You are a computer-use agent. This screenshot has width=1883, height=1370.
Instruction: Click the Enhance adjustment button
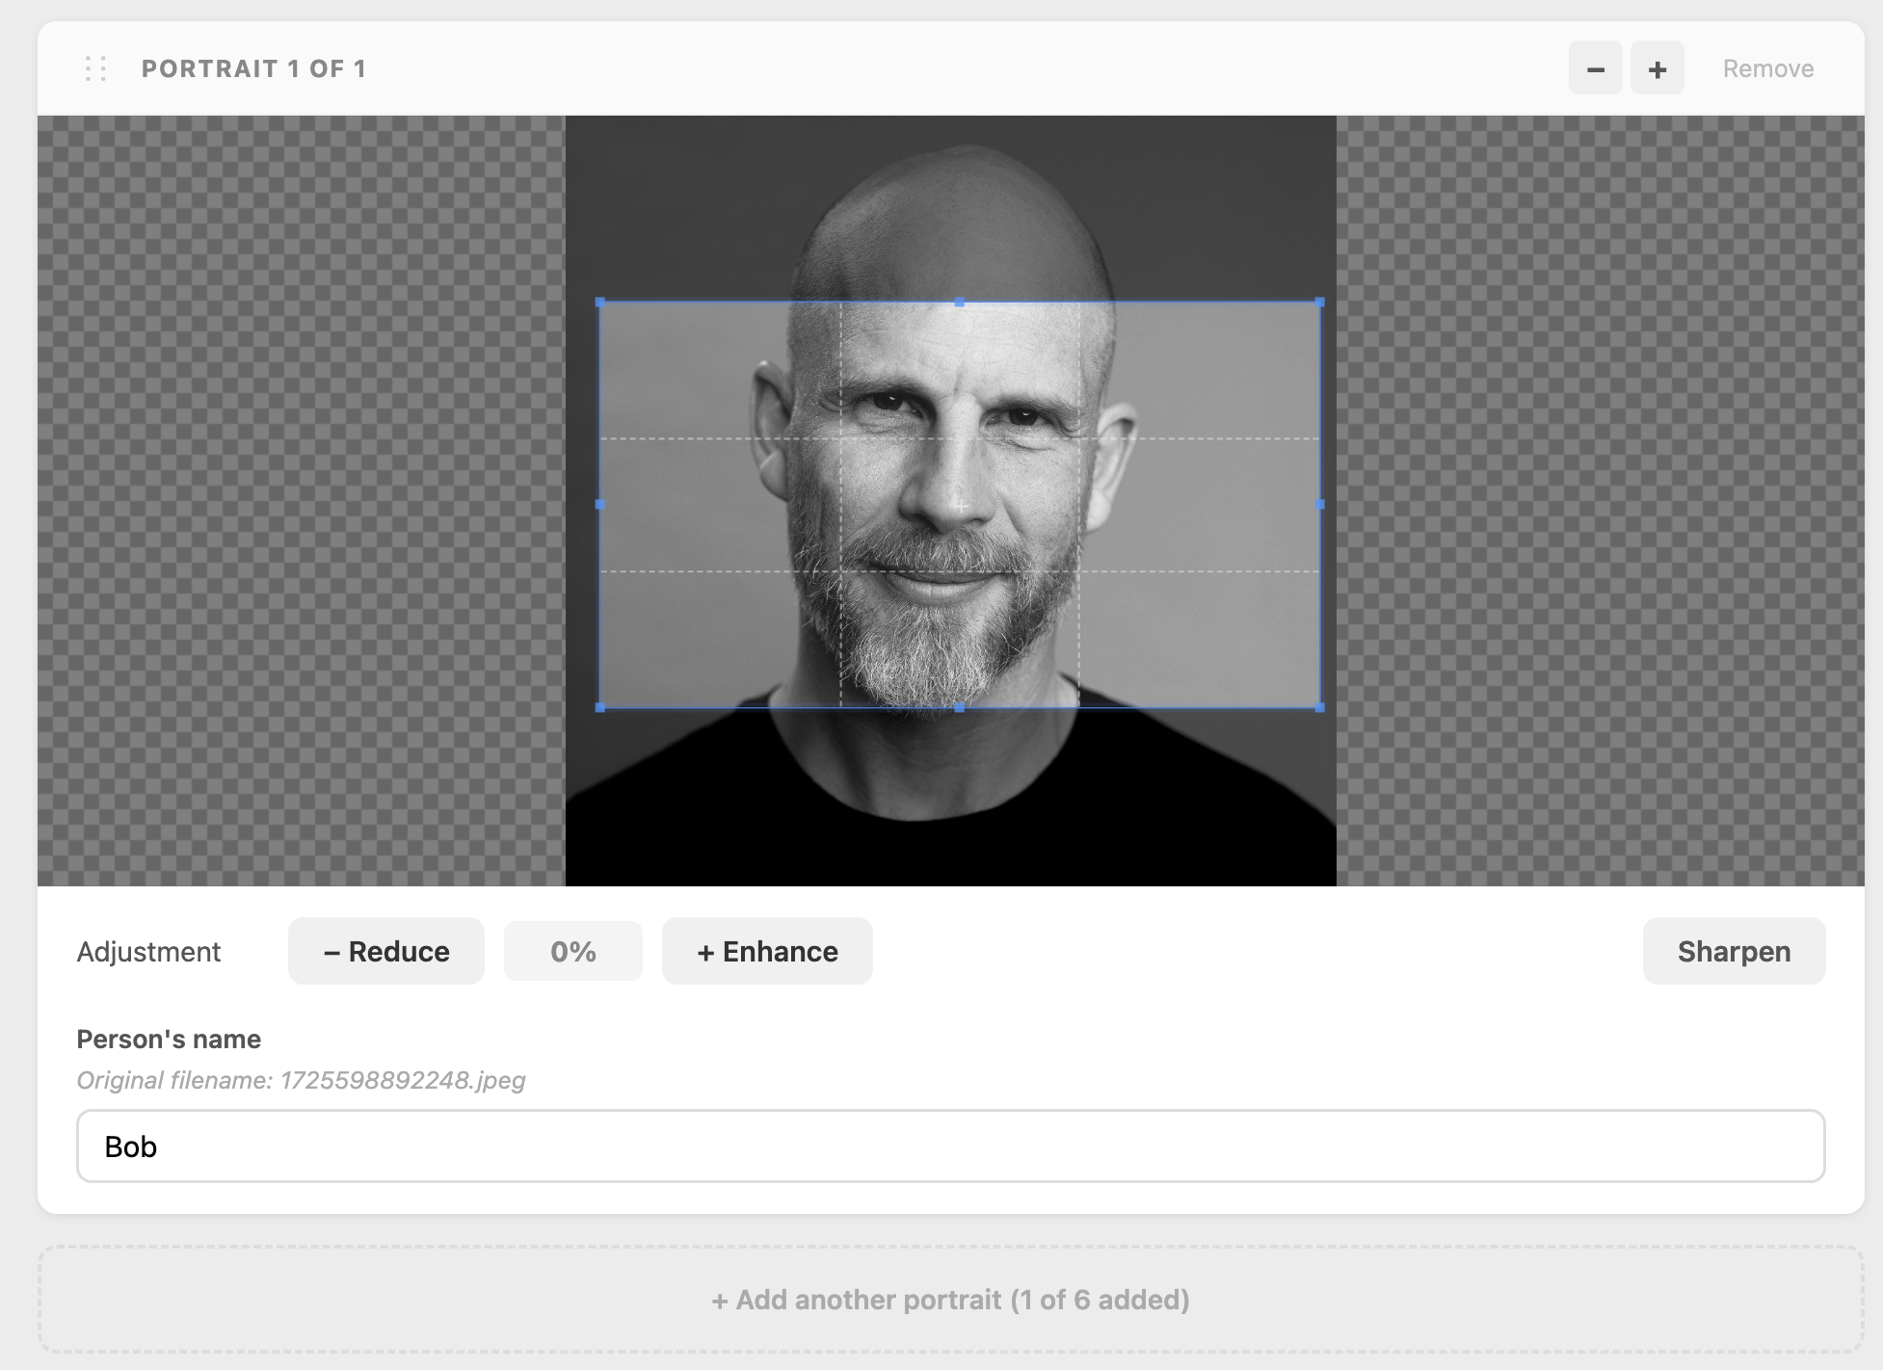(767, 951)
